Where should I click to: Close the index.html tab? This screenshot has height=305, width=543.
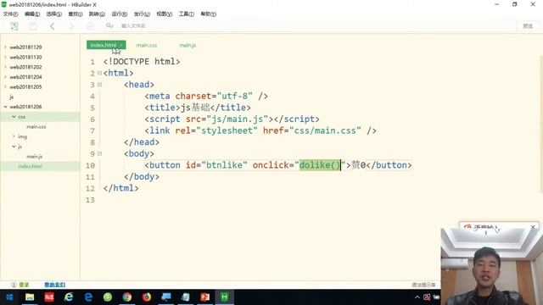(121, 45)
